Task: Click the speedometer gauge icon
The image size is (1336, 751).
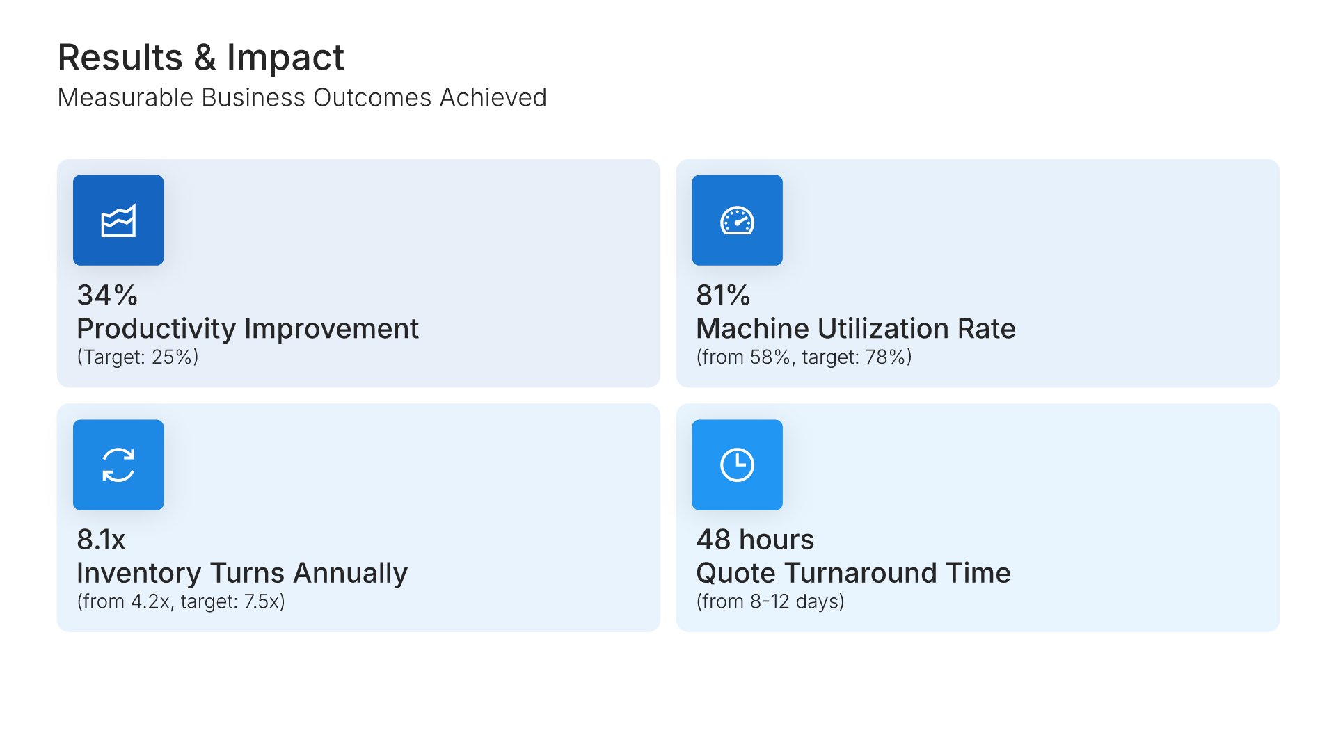Action: [x=737, y=220]
